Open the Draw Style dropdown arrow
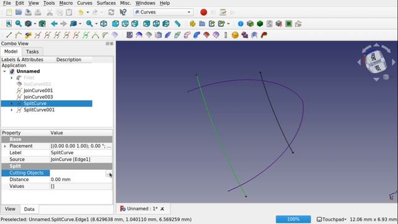 pos(35,24)
